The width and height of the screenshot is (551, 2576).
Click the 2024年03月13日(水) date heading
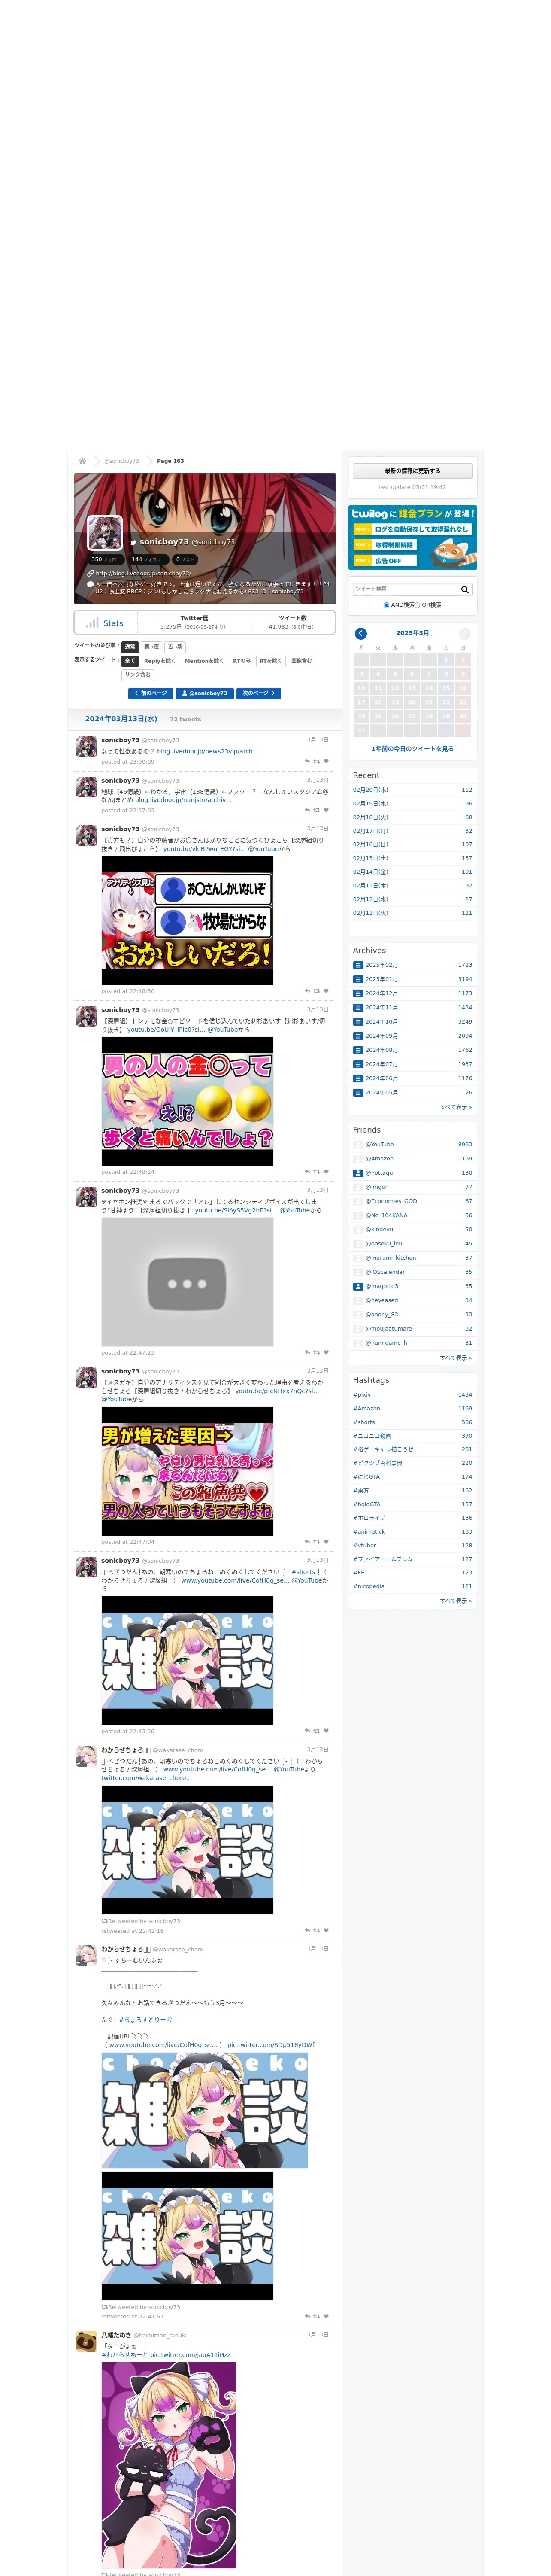[121, 719]
